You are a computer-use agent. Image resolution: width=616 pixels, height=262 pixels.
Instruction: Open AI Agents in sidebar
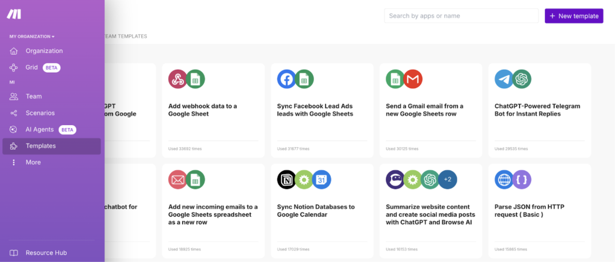point(40,129)
